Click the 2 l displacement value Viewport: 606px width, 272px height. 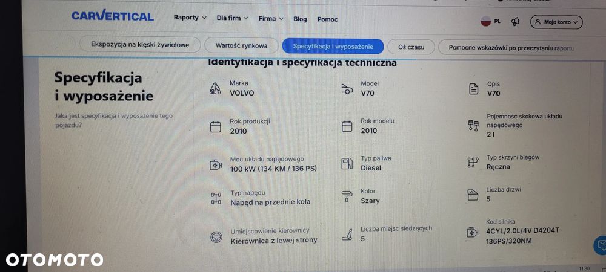coord(491,134)
